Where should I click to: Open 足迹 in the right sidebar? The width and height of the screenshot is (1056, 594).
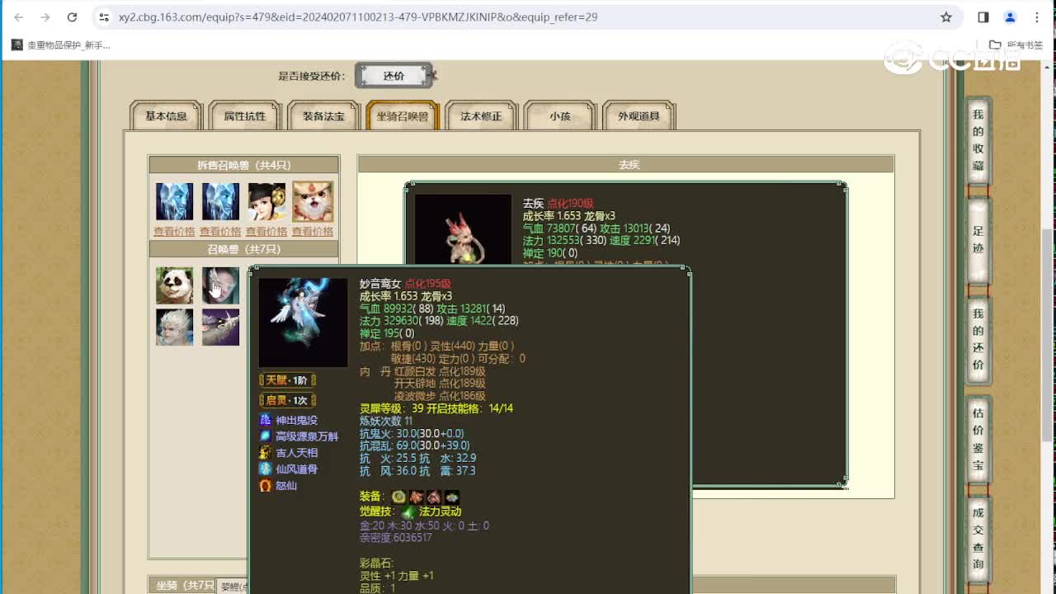pyautogui.click(x=978, y=239)
